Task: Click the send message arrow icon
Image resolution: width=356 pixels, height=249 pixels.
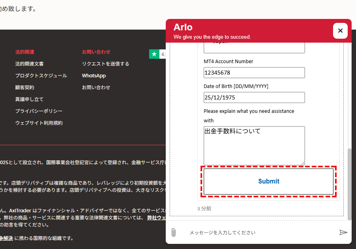Action: tap(343, 232)
